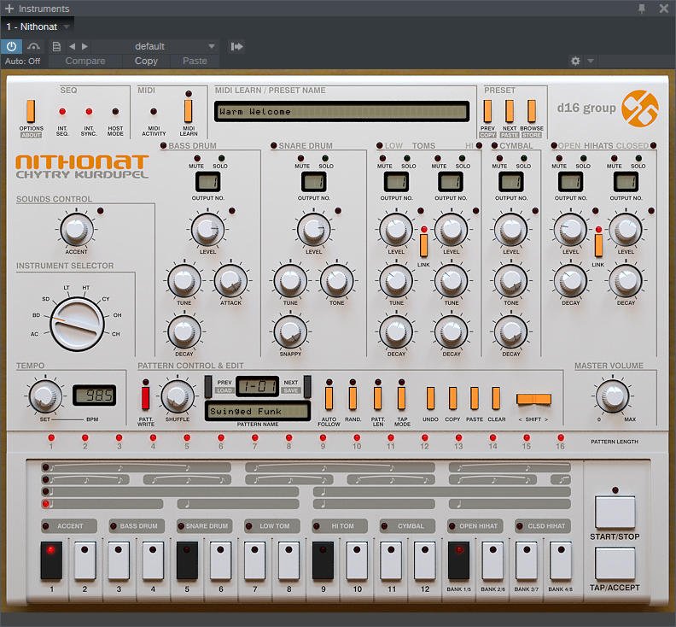The width and height of the screenshot is (676, 627).
Task: Pin the Instruments window
Action: pos(642,9)
